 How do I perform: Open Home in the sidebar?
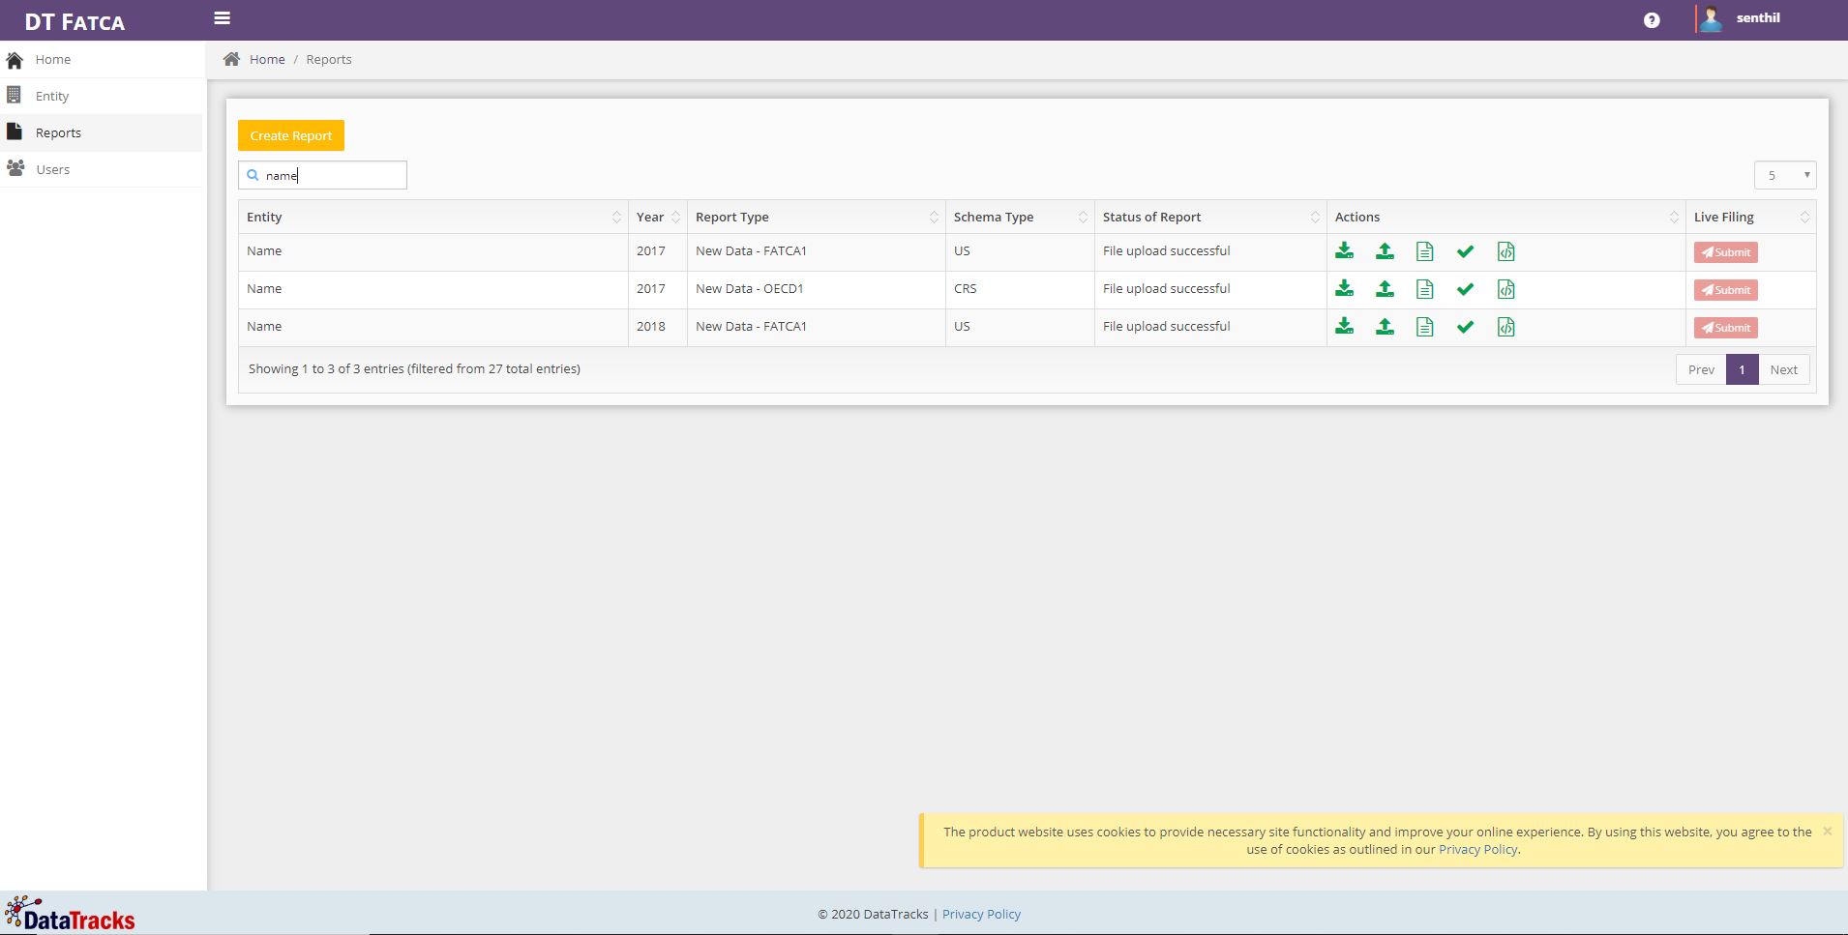pos(102,59)
